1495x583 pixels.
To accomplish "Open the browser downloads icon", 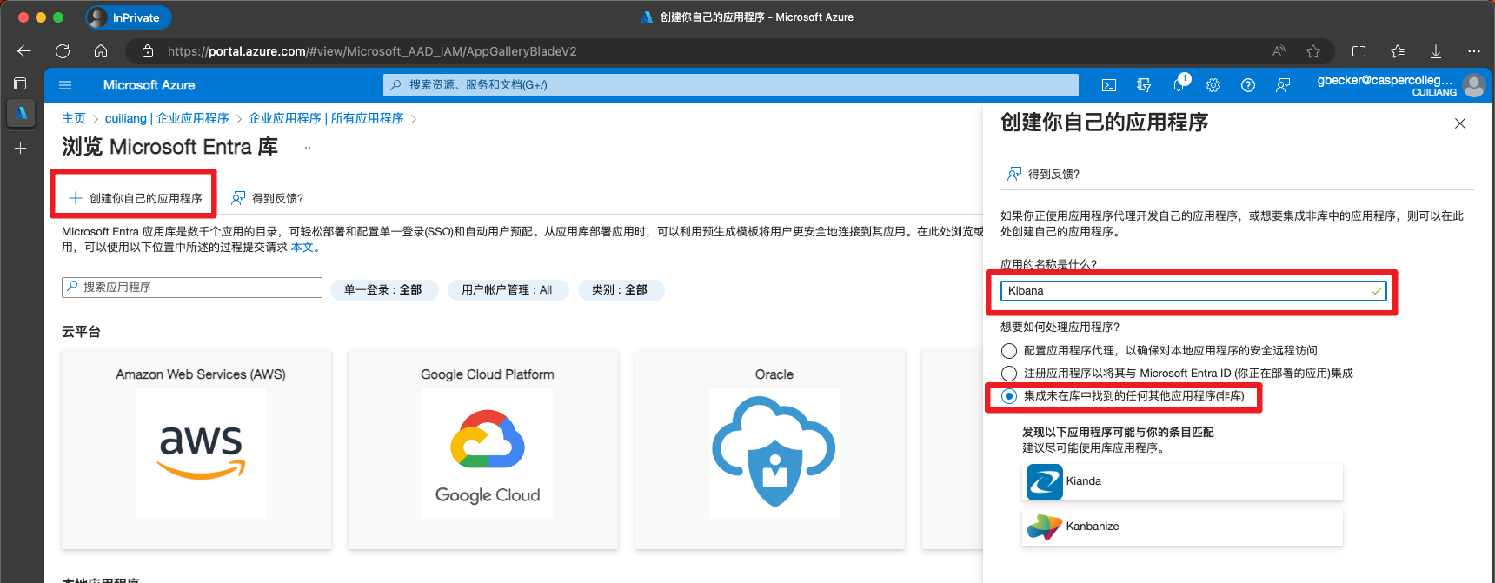I will (1436, 51).
